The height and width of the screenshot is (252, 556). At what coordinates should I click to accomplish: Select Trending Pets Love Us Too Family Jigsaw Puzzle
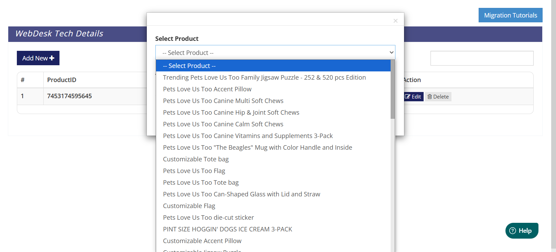click(273, 77)
